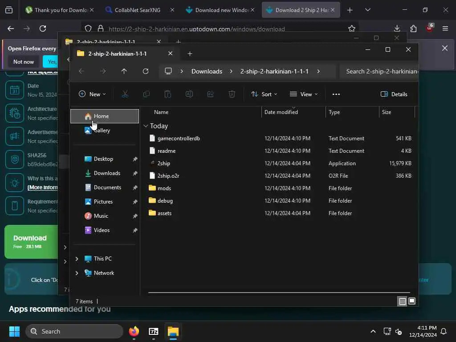The image size is (456, 342).
Task: Show hidden icons in system tray
Action: [373, 331]
